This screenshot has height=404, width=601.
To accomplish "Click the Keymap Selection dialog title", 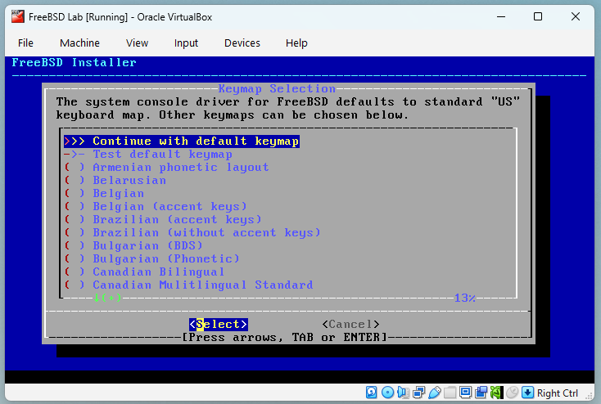I will click(x=277, y=89).
